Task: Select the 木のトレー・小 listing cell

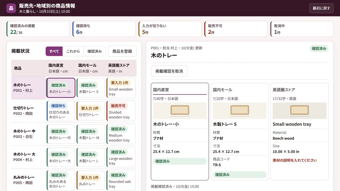Action: pyautogui.click(x=61, y=88)
